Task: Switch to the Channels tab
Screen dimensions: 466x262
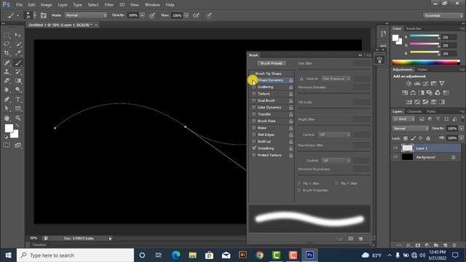Action: pyautogui.click(x=414, y=111)
